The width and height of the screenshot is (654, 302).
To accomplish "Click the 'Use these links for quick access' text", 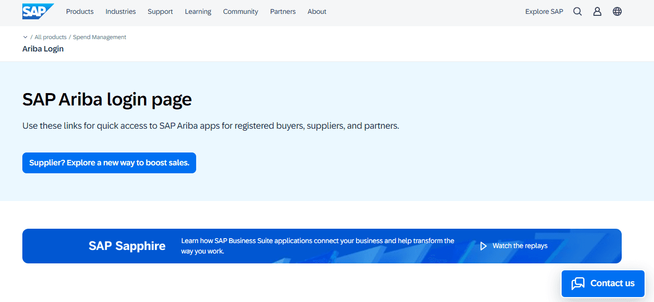I will pos(211,126).
